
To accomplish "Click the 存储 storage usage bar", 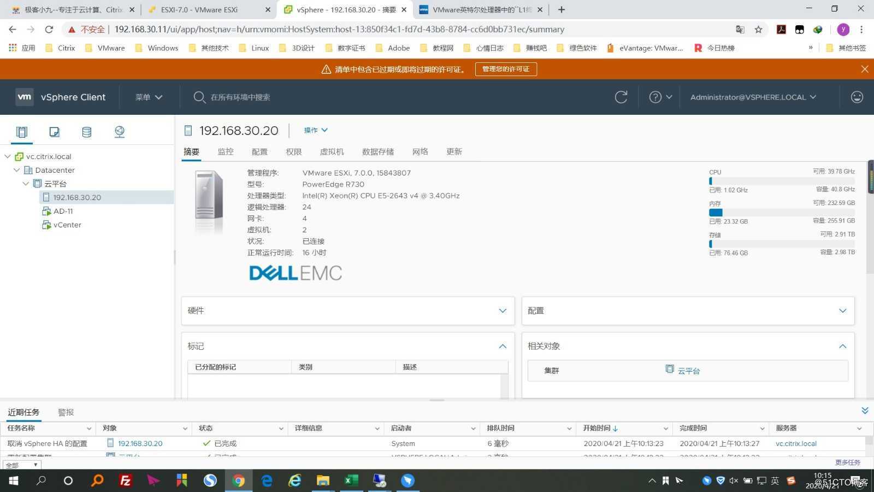I will 782,244.
